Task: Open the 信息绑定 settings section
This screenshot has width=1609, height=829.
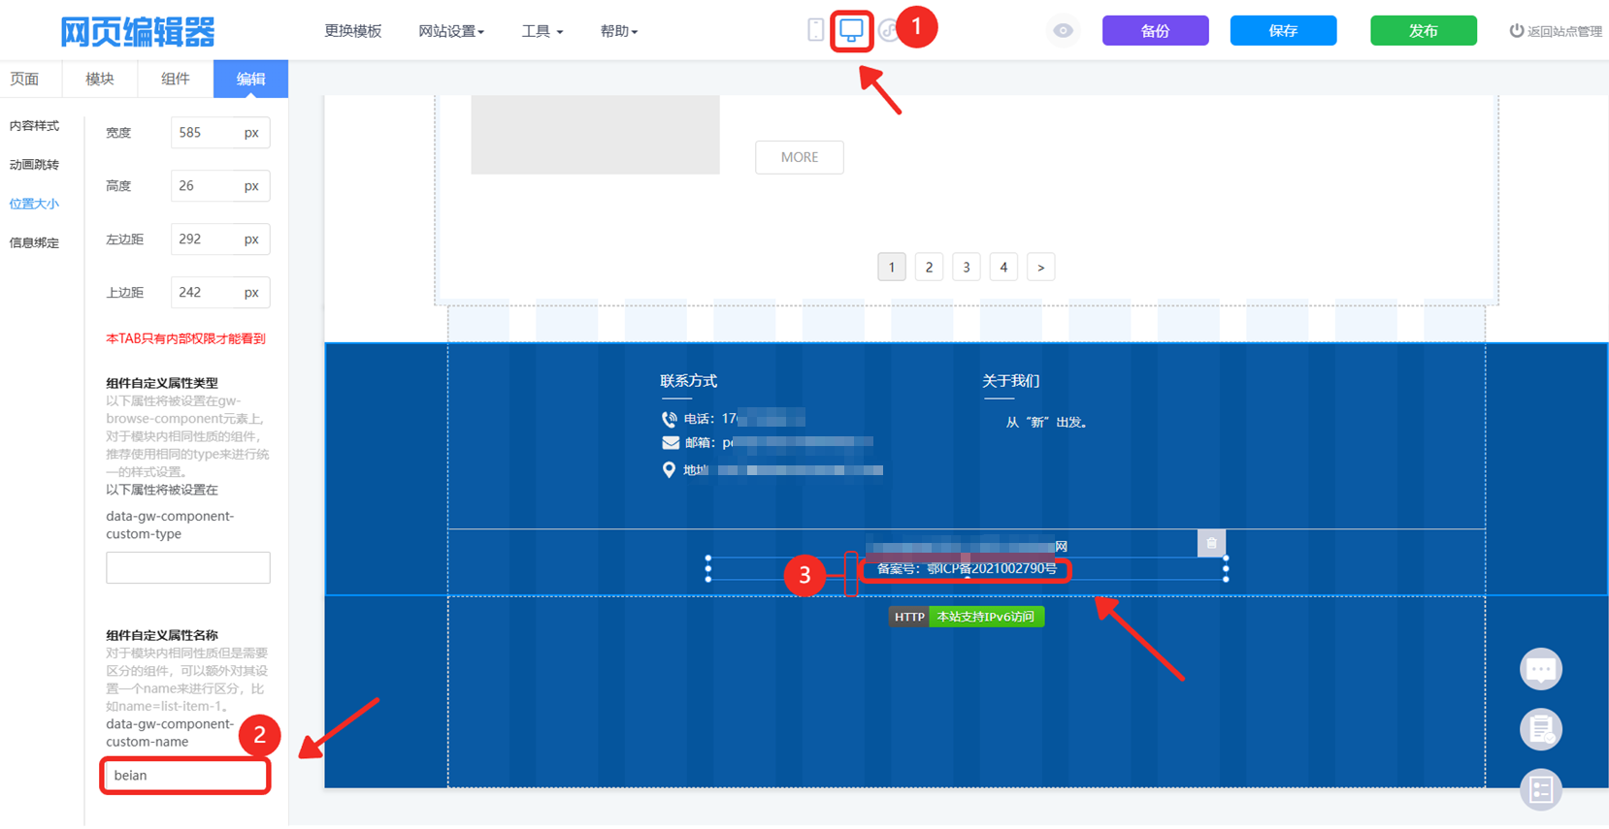Action: (x=34, y=242)
